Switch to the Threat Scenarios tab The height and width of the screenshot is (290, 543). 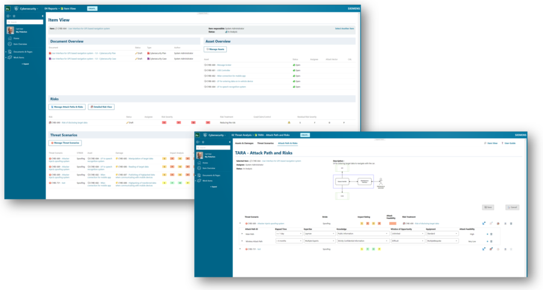(x=265, y=143)
